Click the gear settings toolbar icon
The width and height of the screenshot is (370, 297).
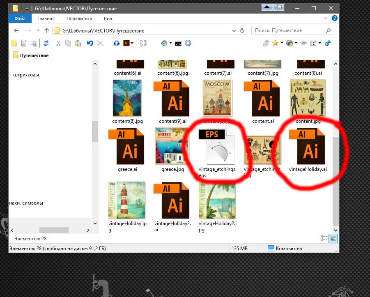tap(188, 43)
